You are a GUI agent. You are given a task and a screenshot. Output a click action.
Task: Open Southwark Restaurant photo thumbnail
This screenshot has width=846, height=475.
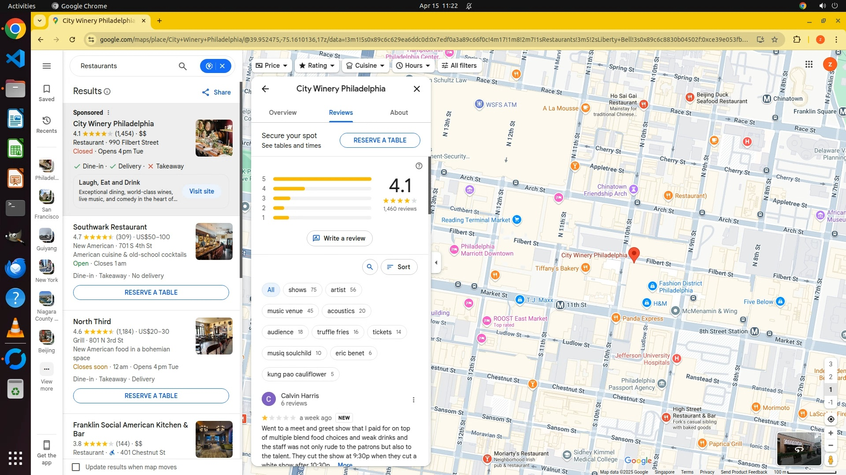coord(214,241)
